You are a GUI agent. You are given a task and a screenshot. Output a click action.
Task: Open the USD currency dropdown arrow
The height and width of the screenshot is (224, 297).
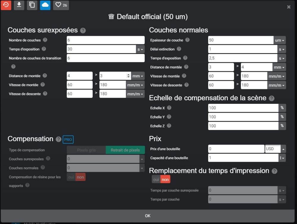click(x=283, y=149)
